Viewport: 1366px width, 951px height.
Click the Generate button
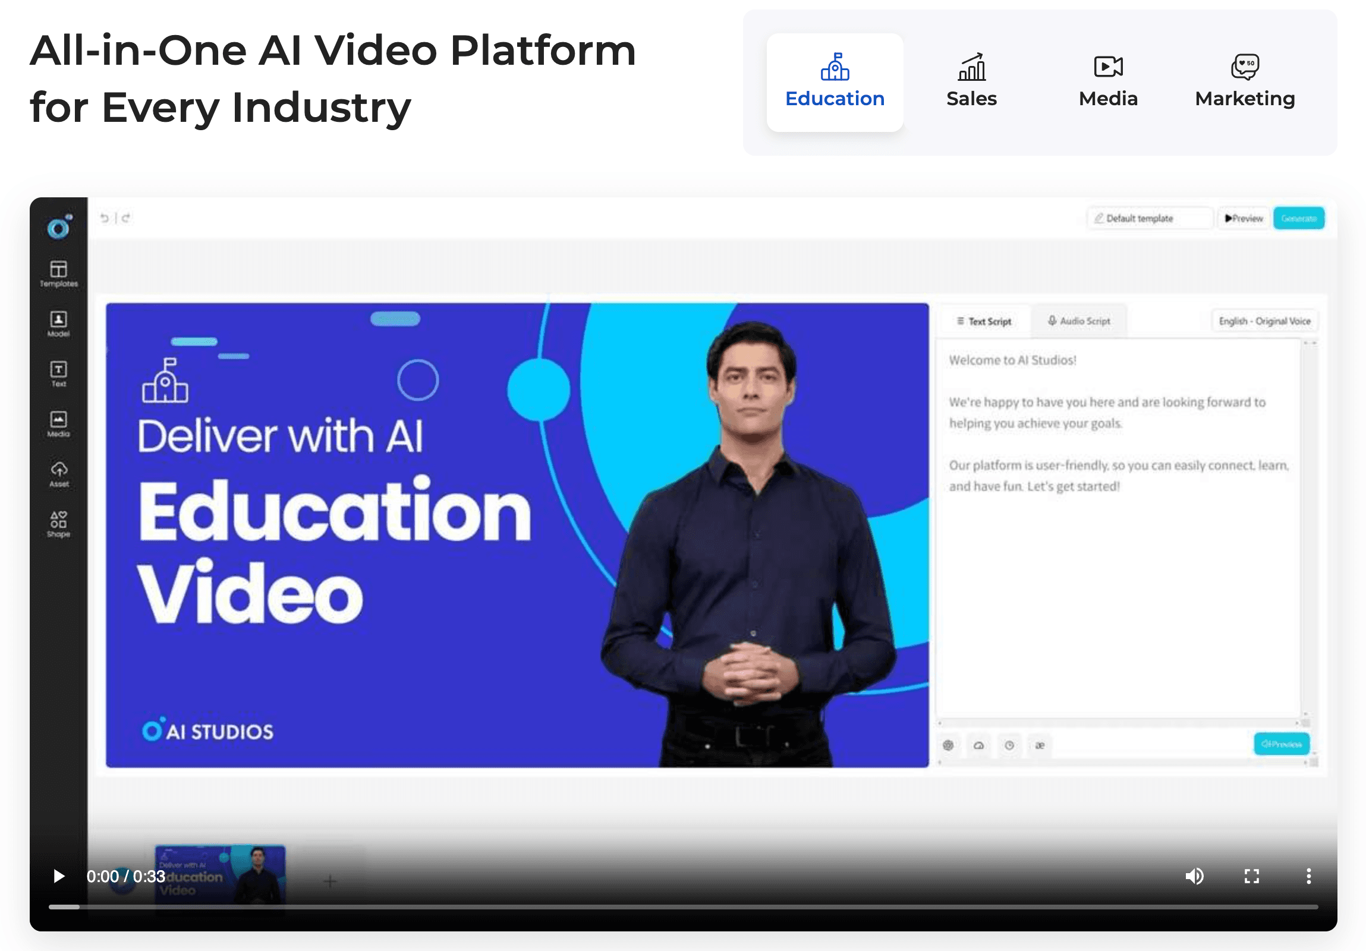point(1299,218)
